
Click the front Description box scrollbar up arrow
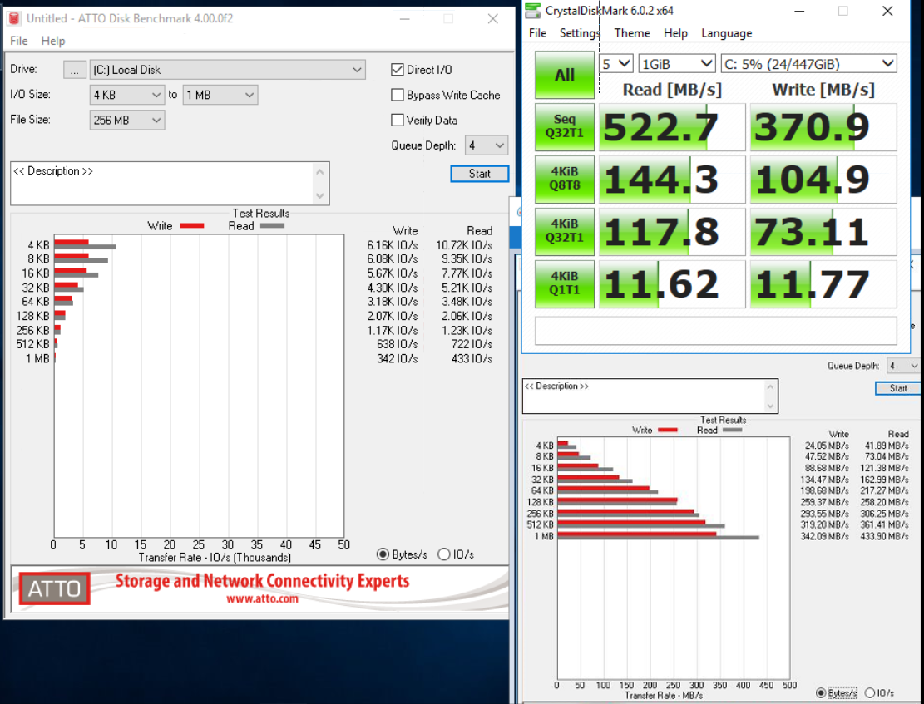(x=320, y=172)
